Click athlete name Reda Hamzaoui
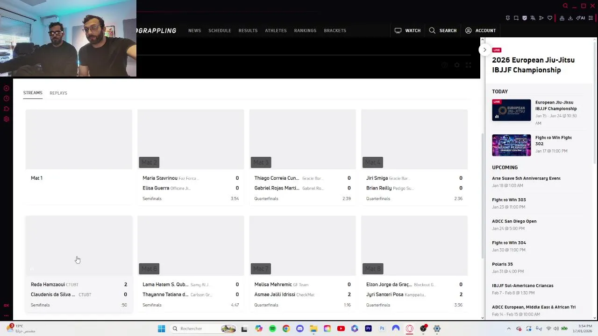The image size is (598, 336). coord(48,284)
